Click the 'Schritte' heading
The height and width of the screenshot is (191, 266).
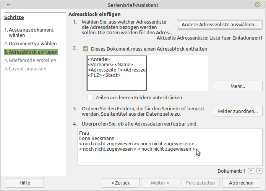14,17
